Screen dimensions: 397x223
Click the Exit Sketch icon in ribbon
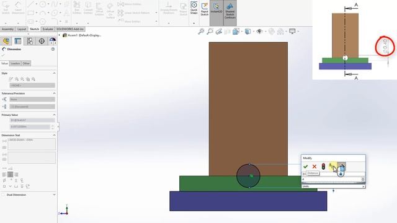pos(6,8)
